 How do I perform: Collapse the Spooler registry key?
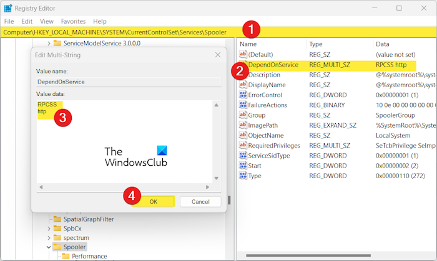coord(49,247)
